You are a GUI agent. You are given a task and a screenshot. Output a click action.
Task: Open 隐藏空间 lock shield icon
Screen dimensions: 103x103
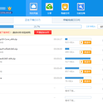[x=65, y=7]
